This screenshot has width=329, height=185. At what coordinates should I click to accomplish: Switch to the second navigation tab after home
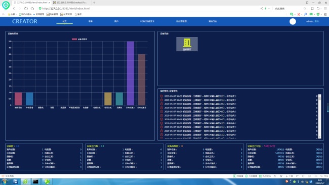pos(91,21)
